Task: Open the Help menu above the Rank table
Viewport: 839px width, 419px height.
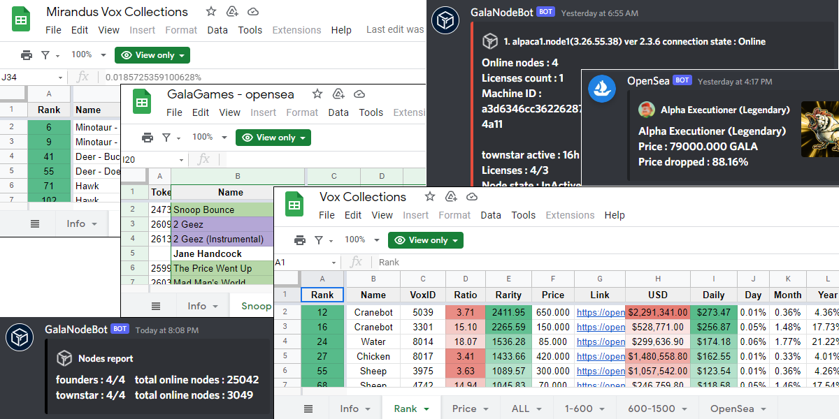Action: click(x=615, y=215)
